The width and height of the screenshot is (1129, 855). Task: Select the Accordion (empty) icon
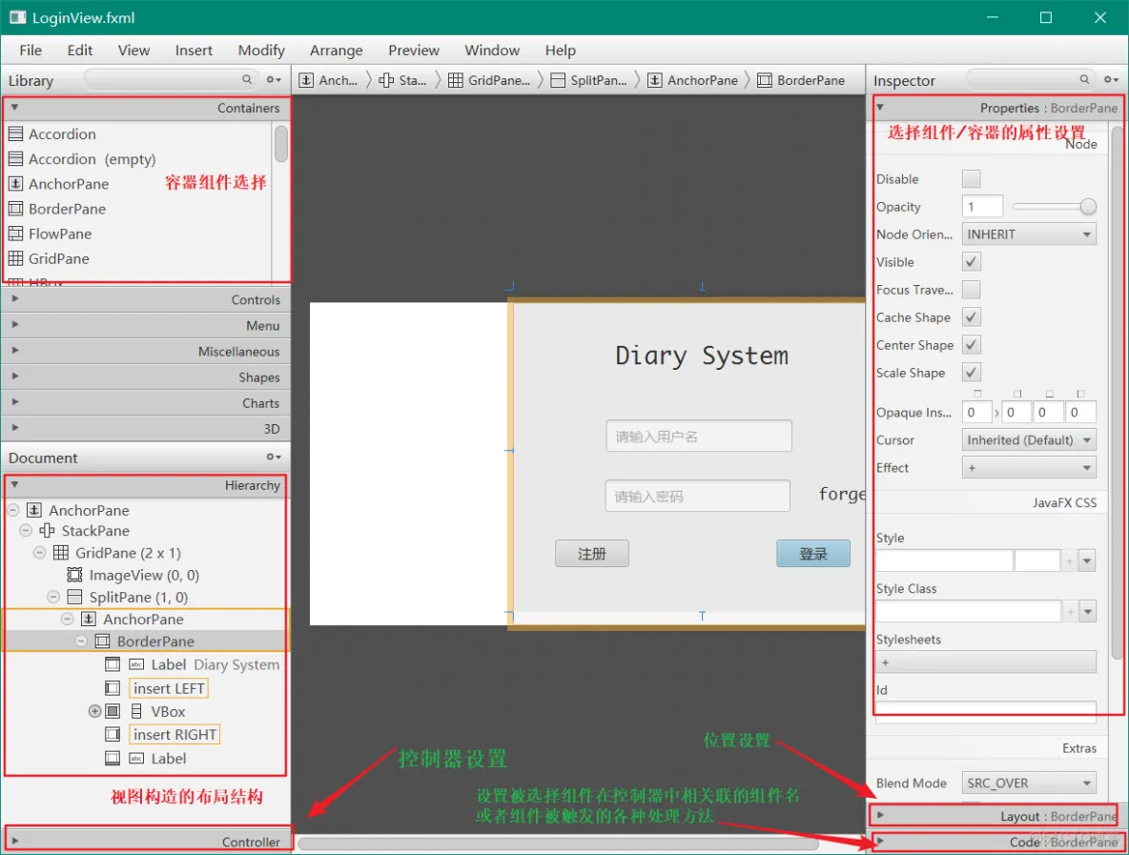(x=15, y=159)
